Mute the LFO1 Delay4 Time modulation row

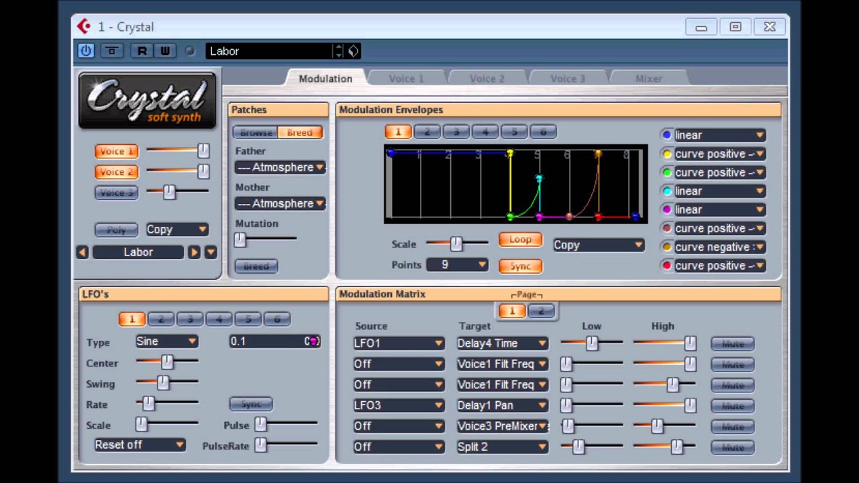tap(732, 343)
